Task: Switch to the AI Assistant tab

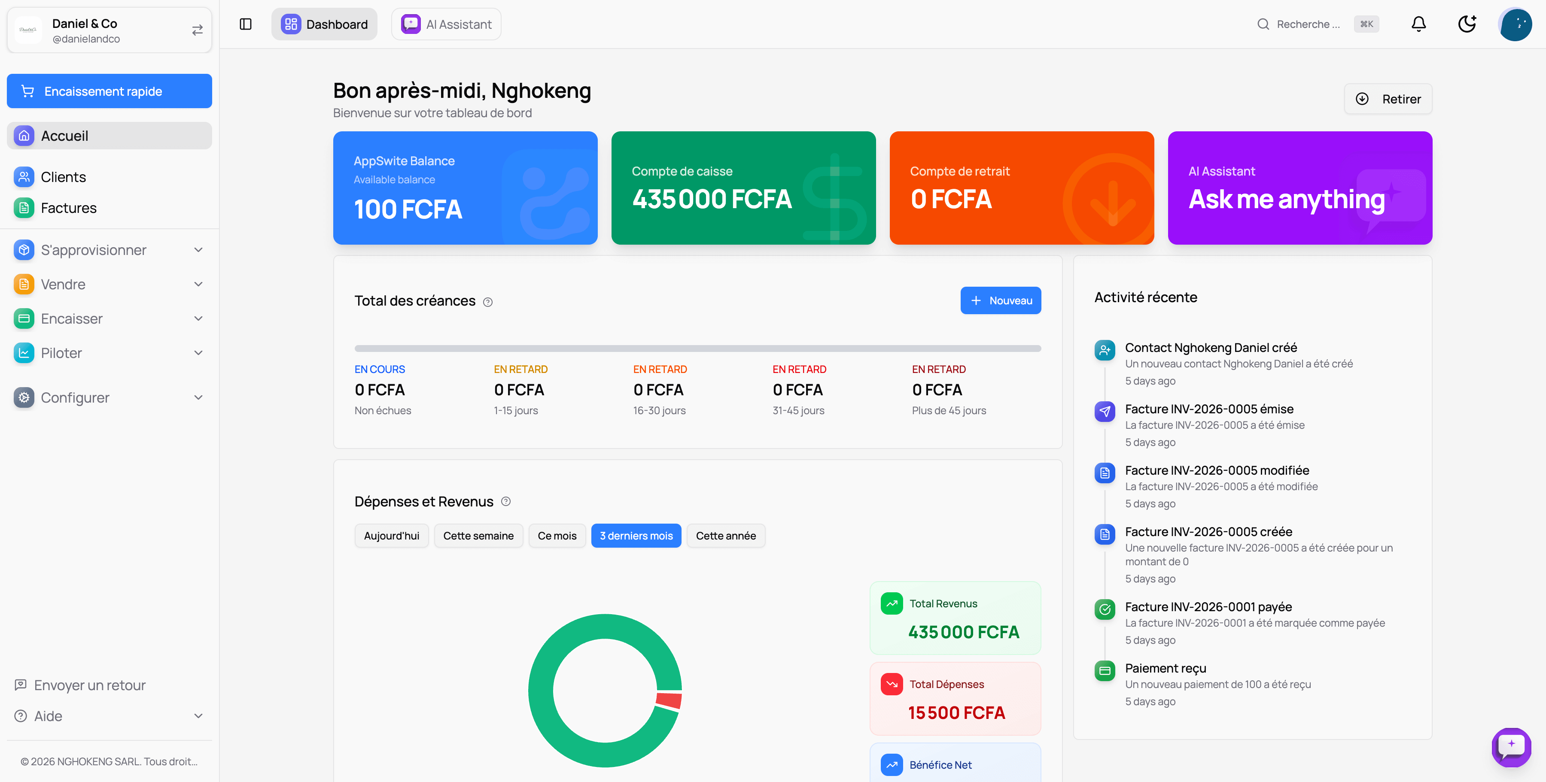Action: pos(446,24)
